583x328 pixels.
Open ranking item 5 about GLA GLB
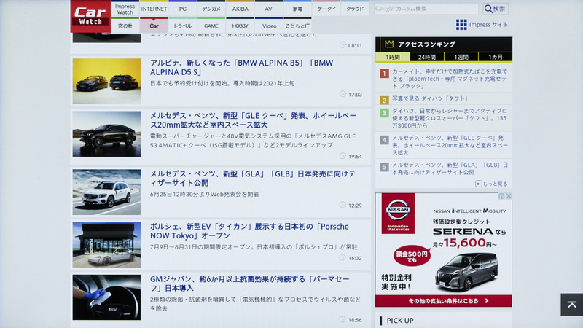(x=450, y=168)
